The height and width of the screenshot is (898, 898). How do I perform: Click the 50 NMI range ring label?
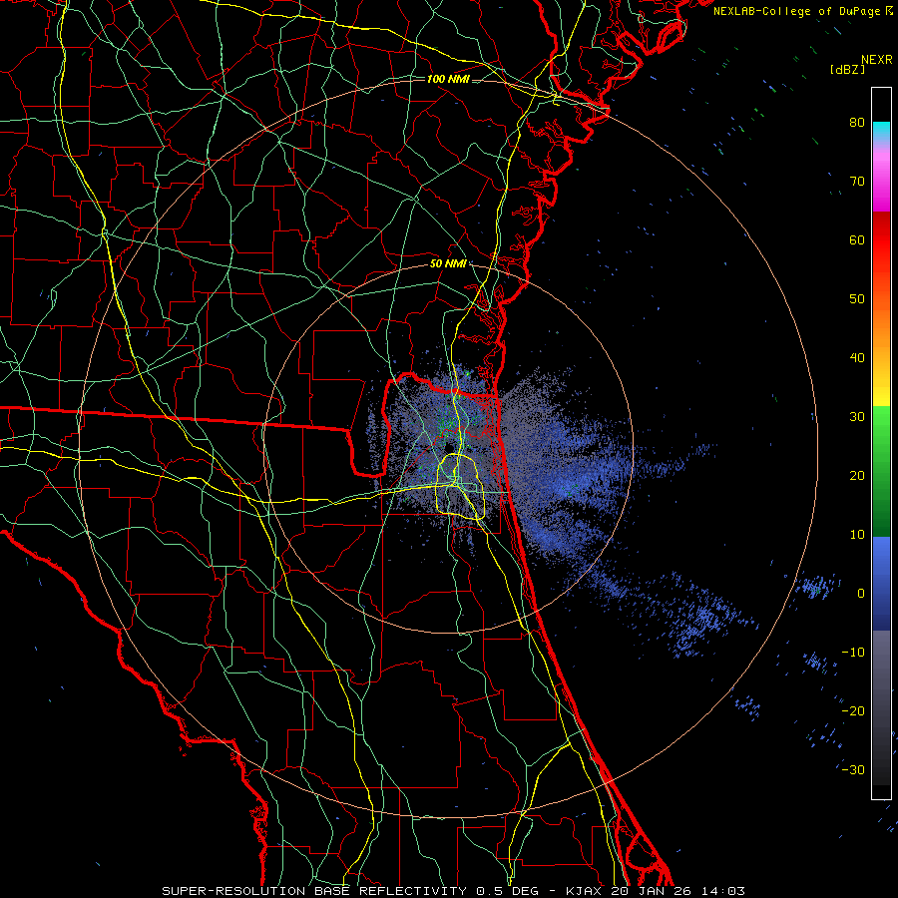tap(448, 263)
